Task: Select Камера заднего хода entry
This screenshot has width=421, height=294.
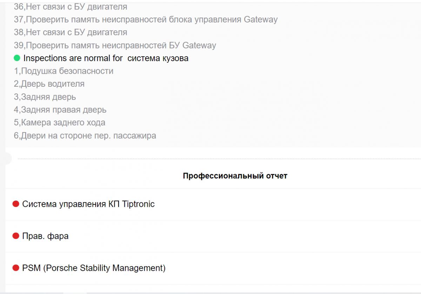Action: (60, 123)
